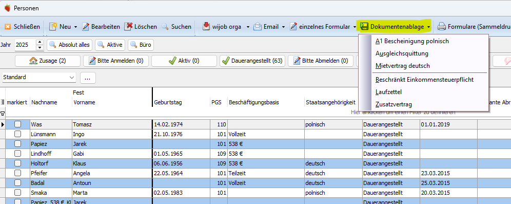The height and width of the screenshot is (204, 511).
Task: Click the PGS column header
Action: tap(219, 102)
